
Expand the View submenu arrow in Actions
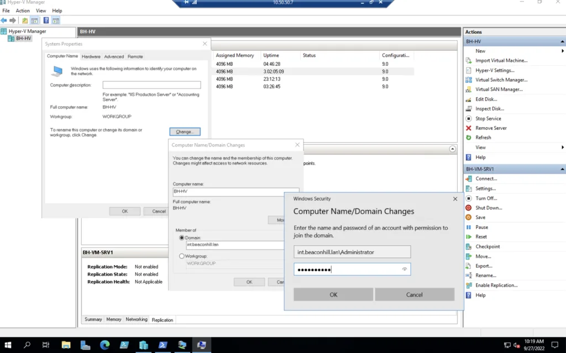point(562,147)
